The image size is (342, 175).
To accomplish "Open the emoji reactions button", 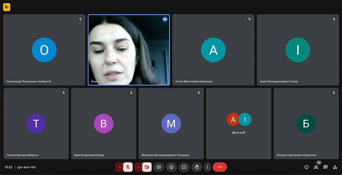I will click(172, 167).
